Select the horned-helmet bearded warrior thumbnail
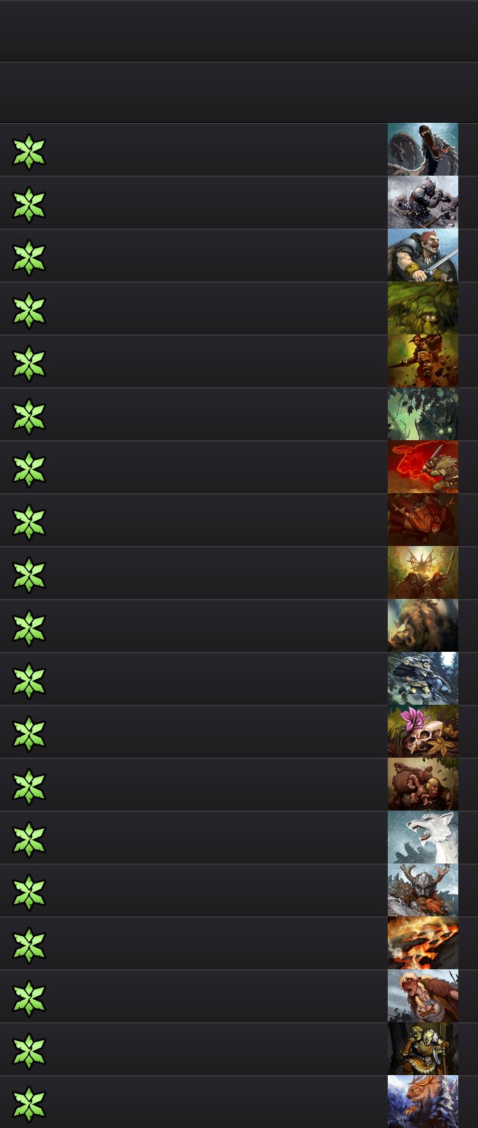This screenshot has width=478, height=1128. 423,890
